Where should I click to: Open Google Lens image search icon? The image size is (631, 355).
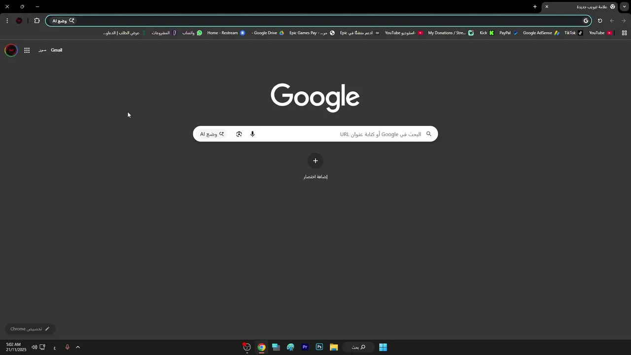pyautogui.click(x=239, y=134)
